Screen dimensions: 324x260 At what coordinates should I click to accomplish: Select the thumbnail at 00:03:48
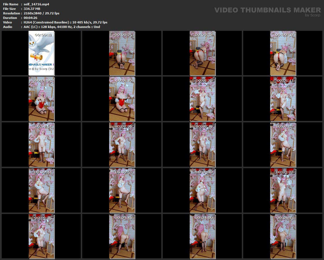tap(122, 236)
